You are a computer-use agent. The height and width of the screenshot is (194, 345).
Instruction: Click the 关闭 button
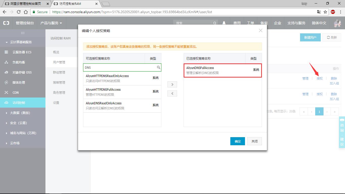[255, 141]
